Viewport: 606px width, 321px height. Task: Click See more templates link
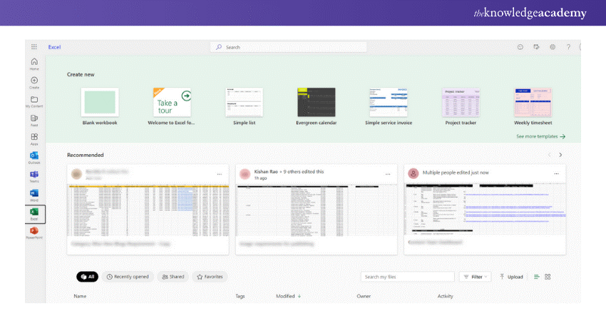click(541, 136)
